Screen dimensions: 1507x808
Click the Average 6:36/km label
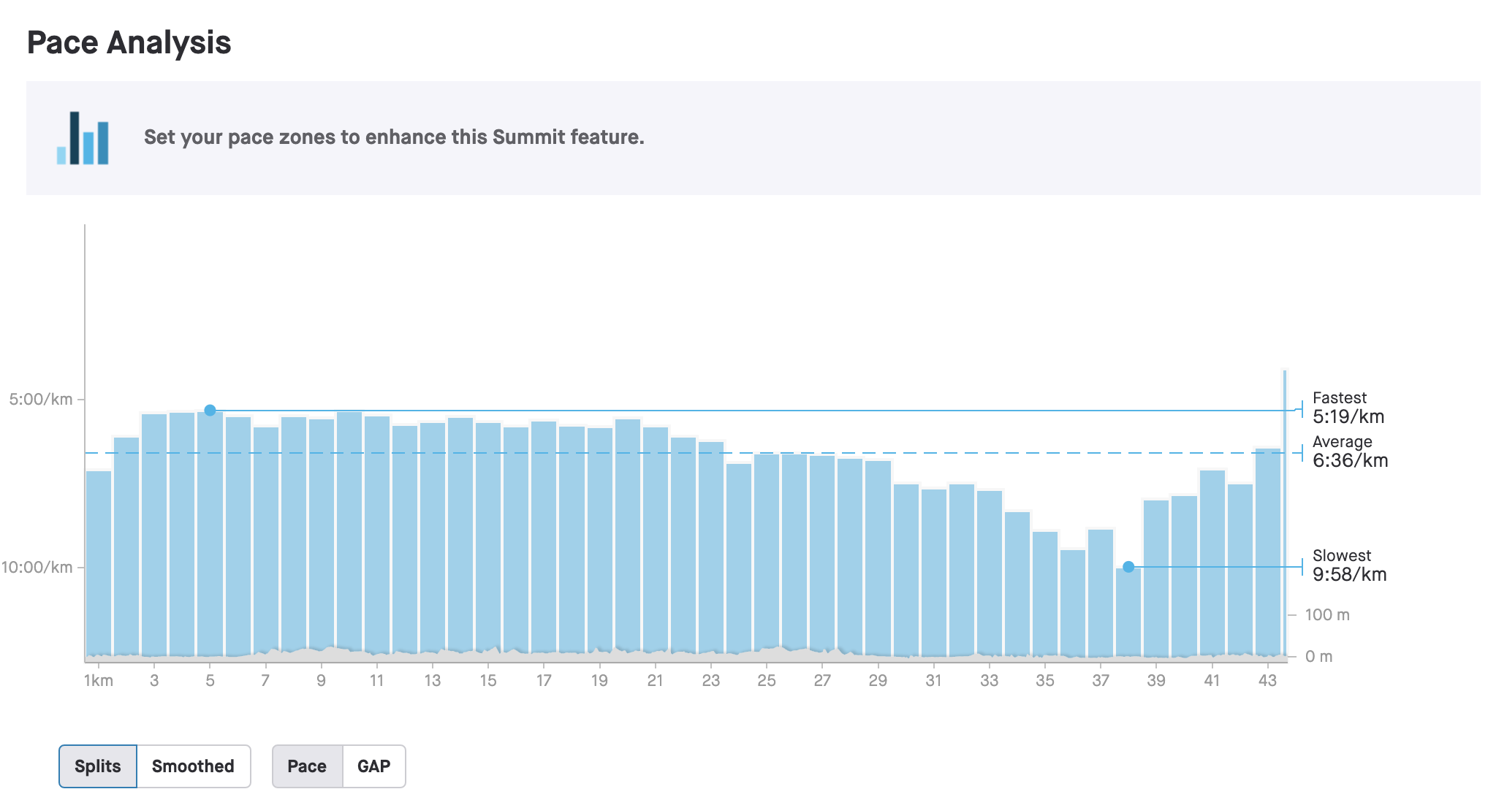coord(1349,452)
